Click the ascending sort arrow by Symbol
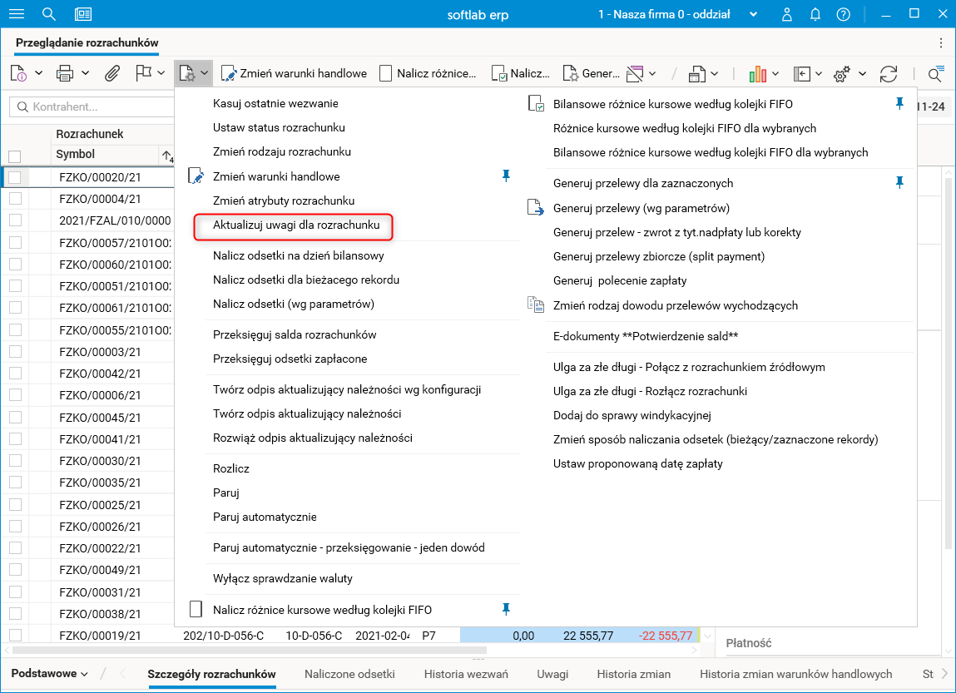956x693 pixels. pos(168,156)
